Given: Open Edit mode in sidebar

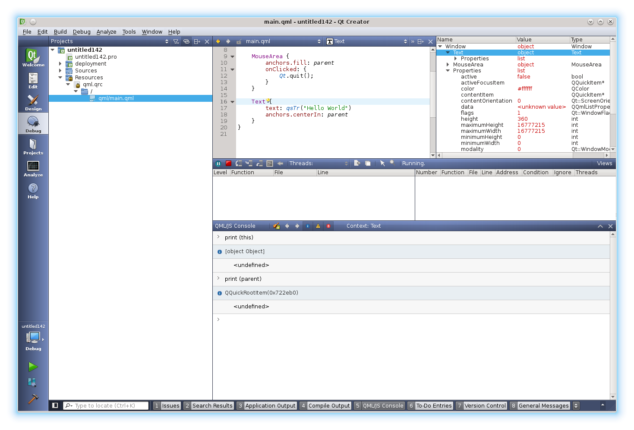Looking at the screenshot, I should point(33,80).
